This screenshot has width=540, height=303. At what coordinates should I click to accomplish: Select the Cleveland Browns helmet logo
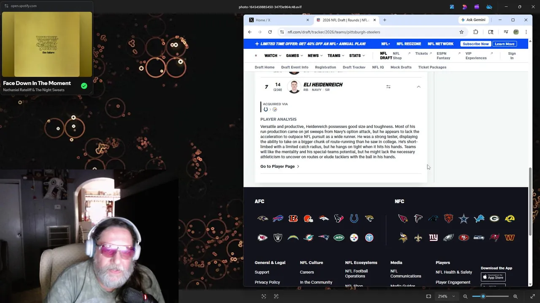308,218
